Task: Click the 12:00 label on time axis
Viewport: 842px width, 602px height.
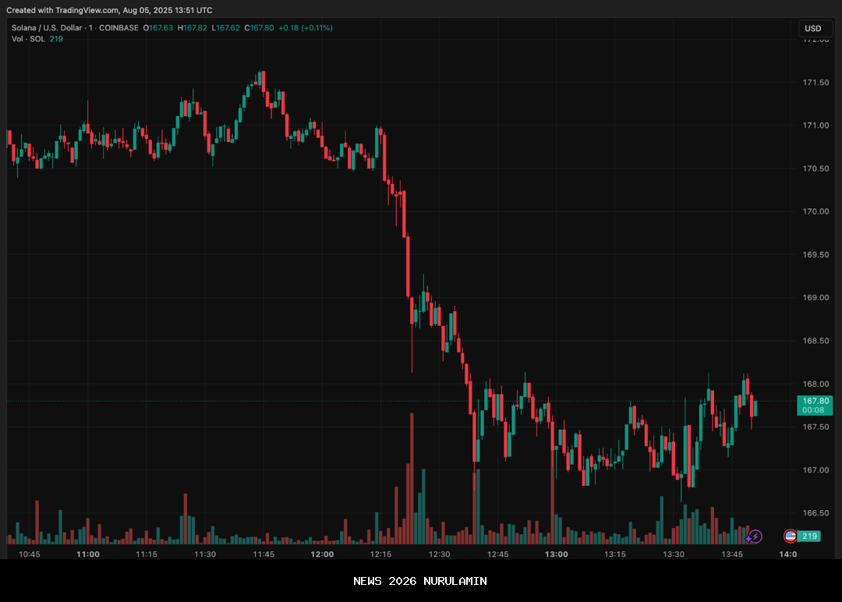Action: tap(322, 554)
